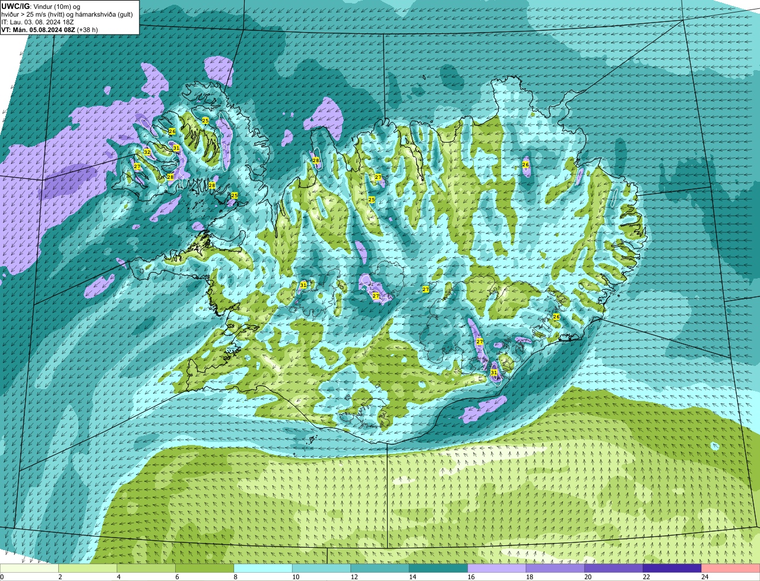This screenshot has width=760, height=581.
Task: Select the 16–18 m/s lavender legend swatch
Action: (497, 569)
